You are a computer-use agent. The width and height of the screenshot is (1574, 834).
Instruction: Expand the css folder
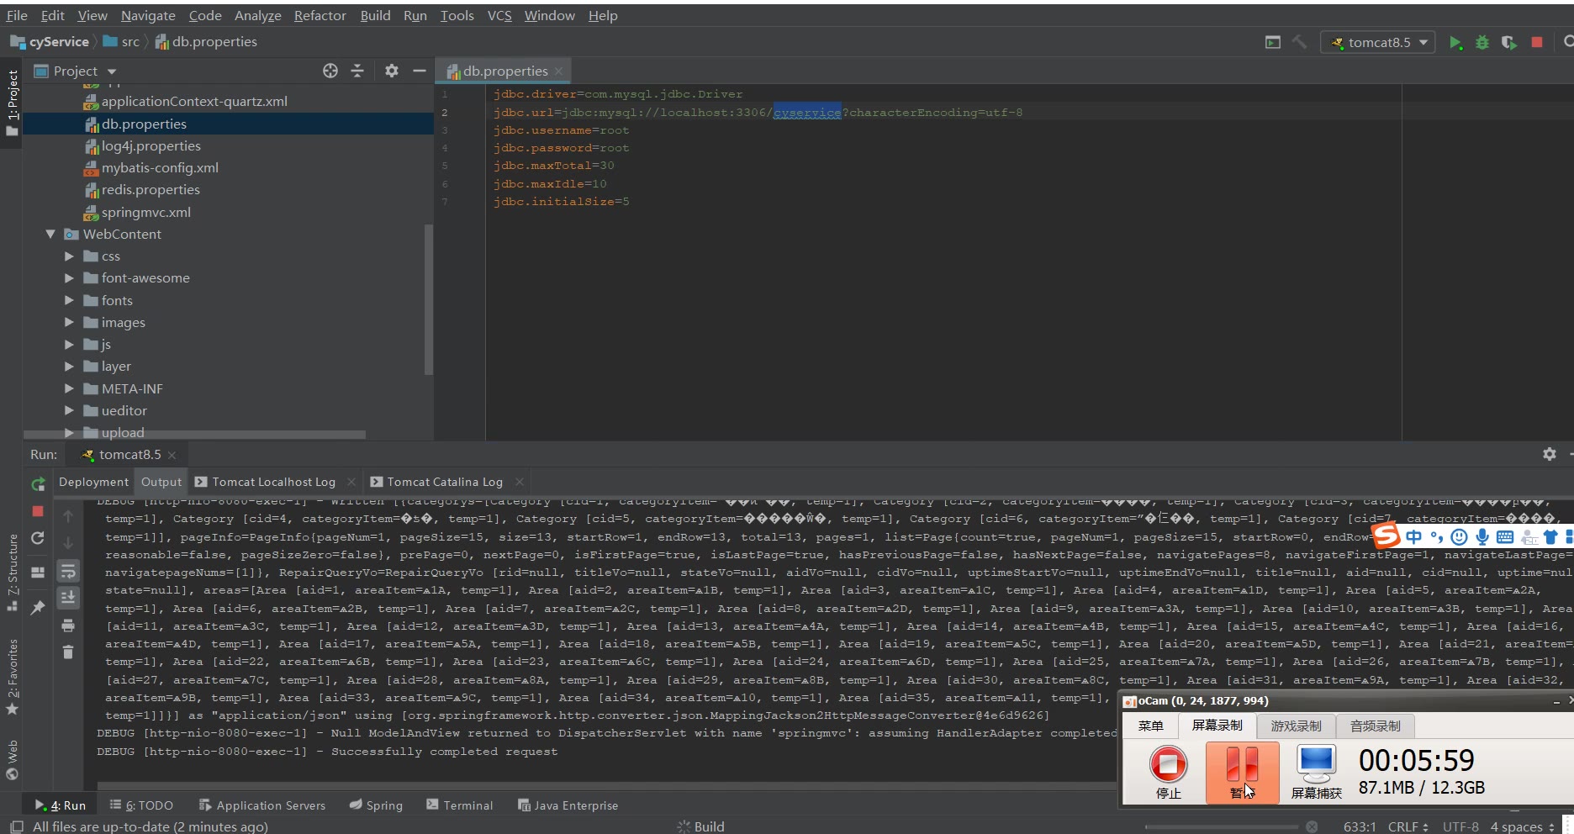point(69,256)
